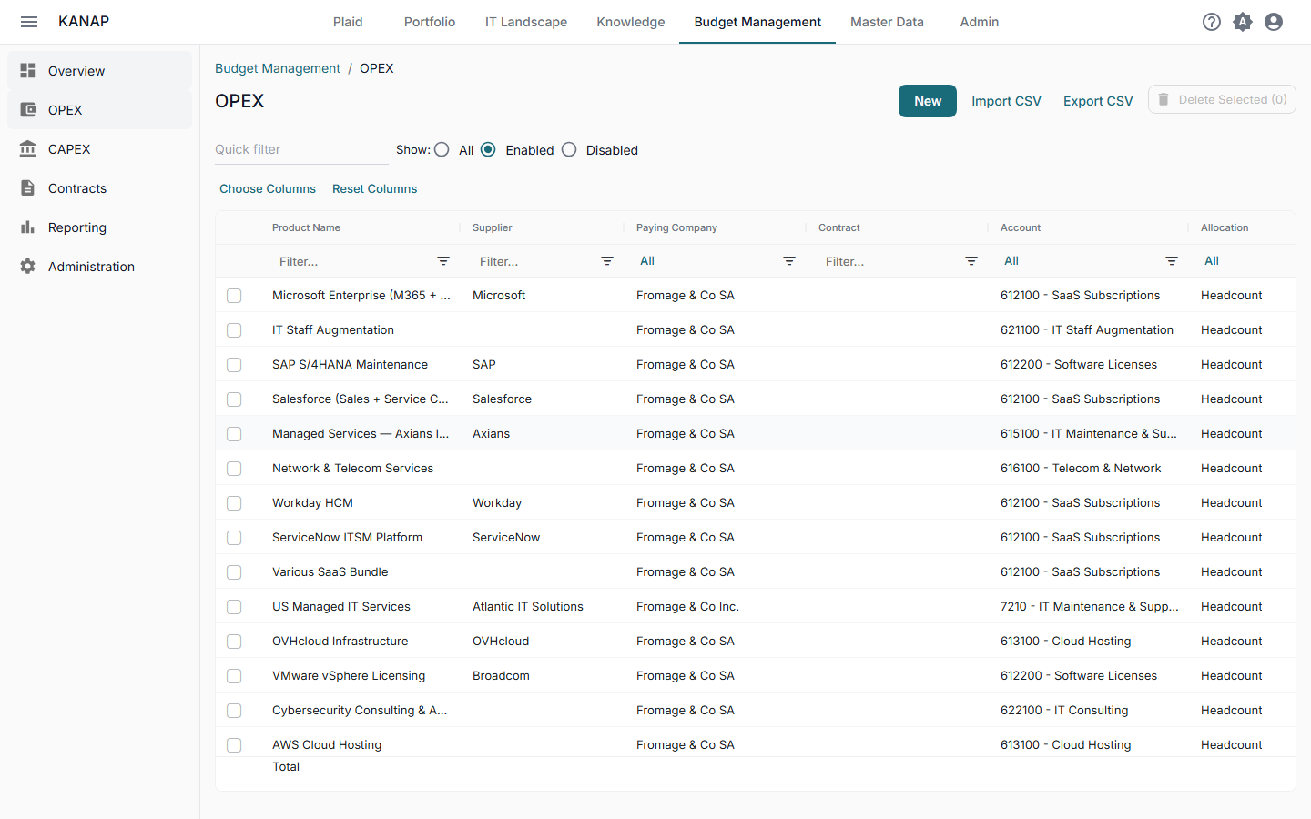Click the Supplier filter field

(x=534, y=261)
